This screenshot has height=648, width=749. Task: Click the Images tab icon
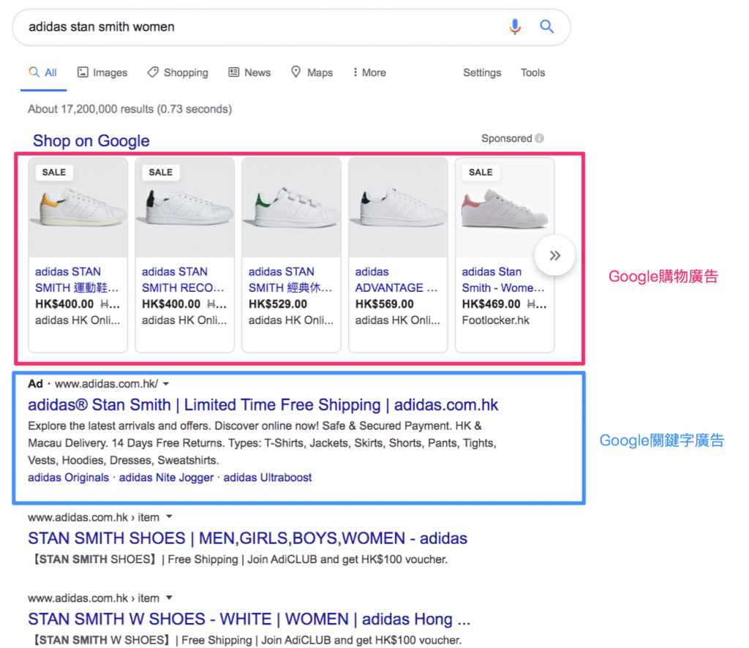(x=83, y=72)
